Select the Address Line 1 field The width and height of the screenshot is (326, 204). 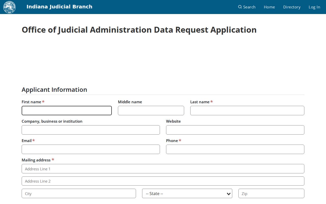tap(163, 169)
